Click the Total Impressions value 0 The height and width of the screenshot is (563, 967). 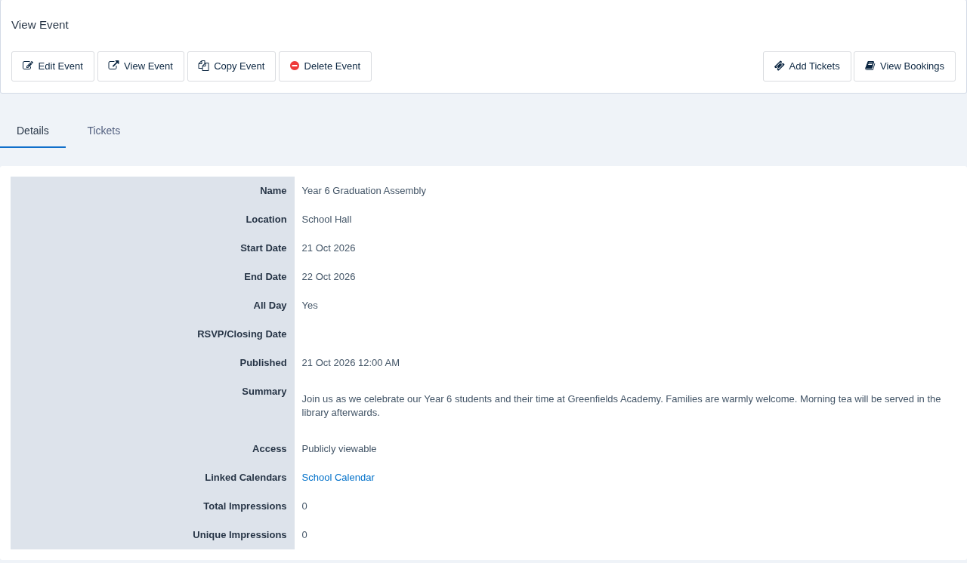click(x=304, y=506)
